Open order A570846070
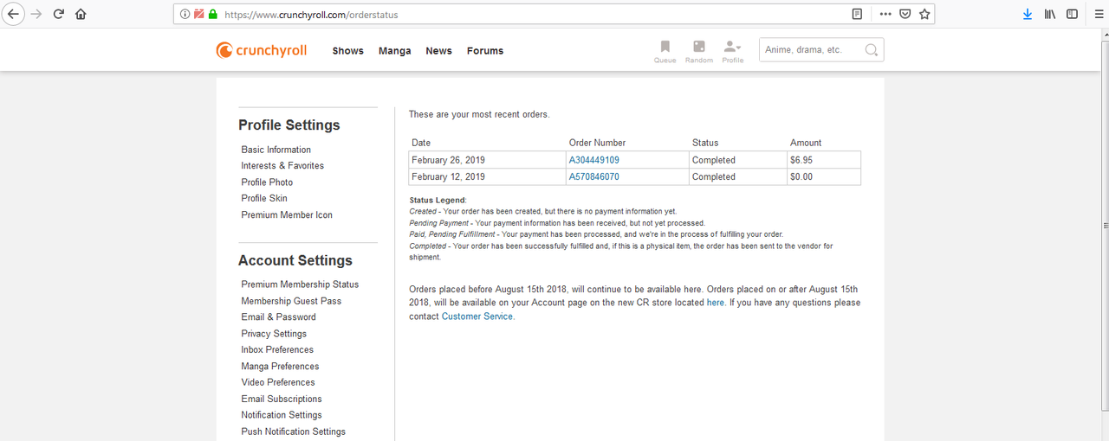The image size is (1109, 441). [x=593, y=176]
